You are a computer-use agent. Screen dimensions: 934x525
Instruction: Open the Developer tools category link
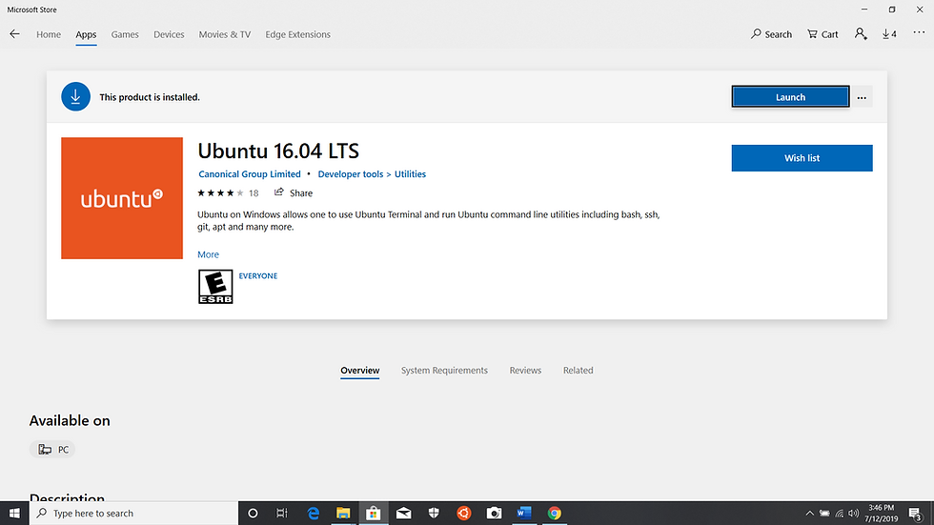[x=351, y=173]
